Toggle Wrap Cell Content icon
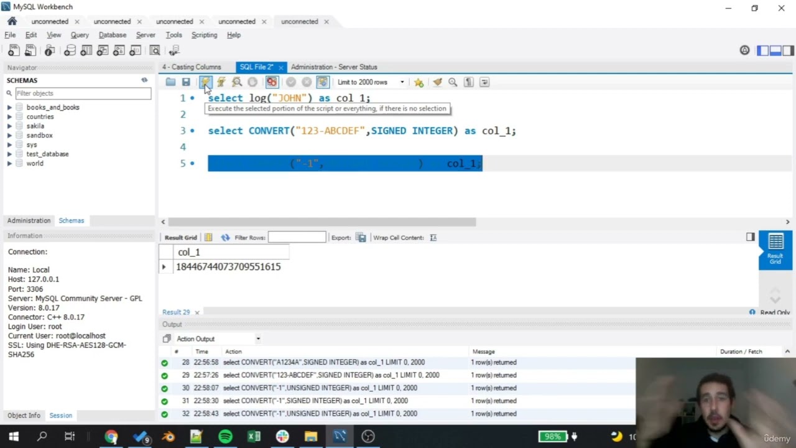796x448 pixels. click(433, 237)
